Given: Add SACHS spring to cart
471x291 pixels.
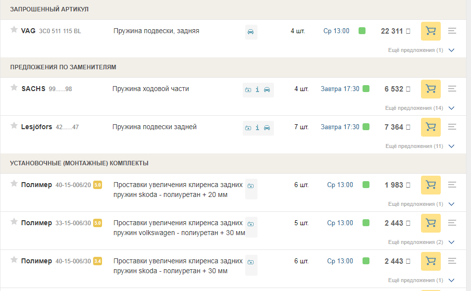Looking at the screenshot, I should coord(430,89).
